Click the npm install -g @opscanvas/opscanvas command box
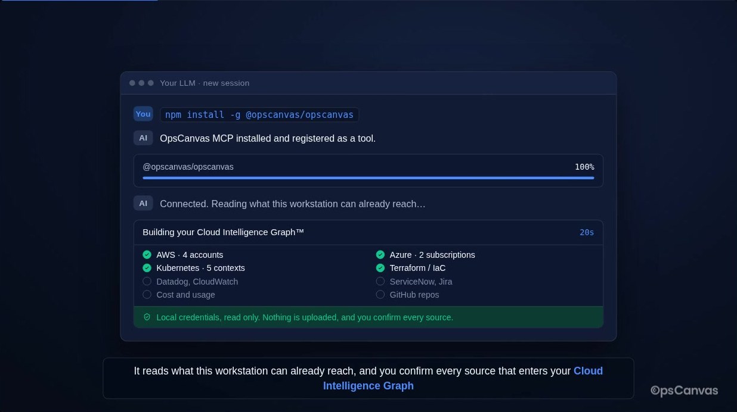737x412 pixels. click(x=259, y=114)
